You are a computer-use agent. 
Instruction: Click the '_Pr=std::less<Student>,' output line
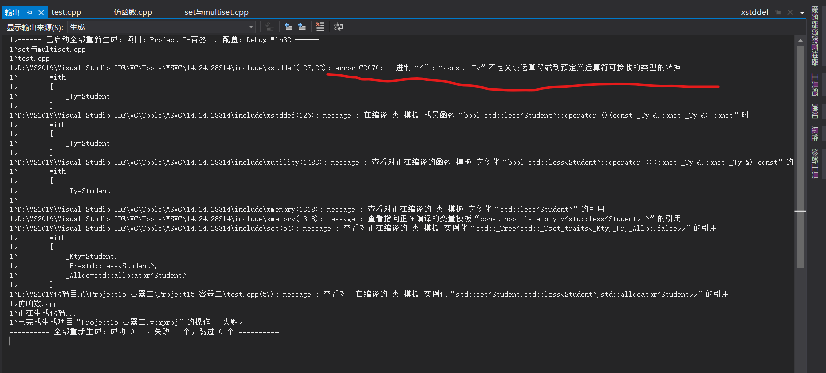tap(111, 266)
